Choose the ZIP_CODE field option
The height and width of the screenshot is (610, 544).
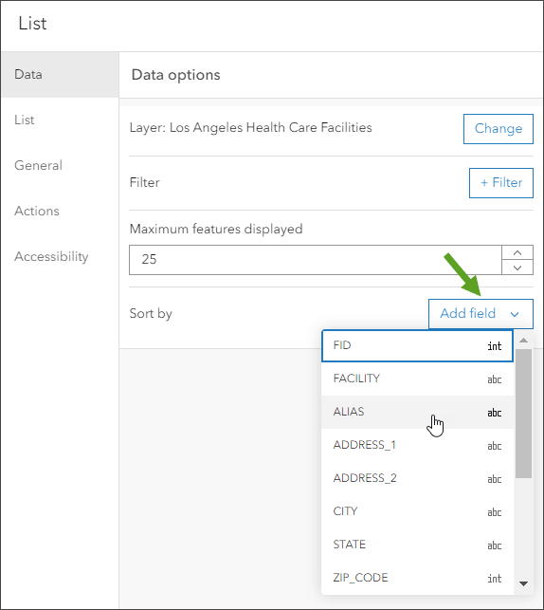pos(417,578)
